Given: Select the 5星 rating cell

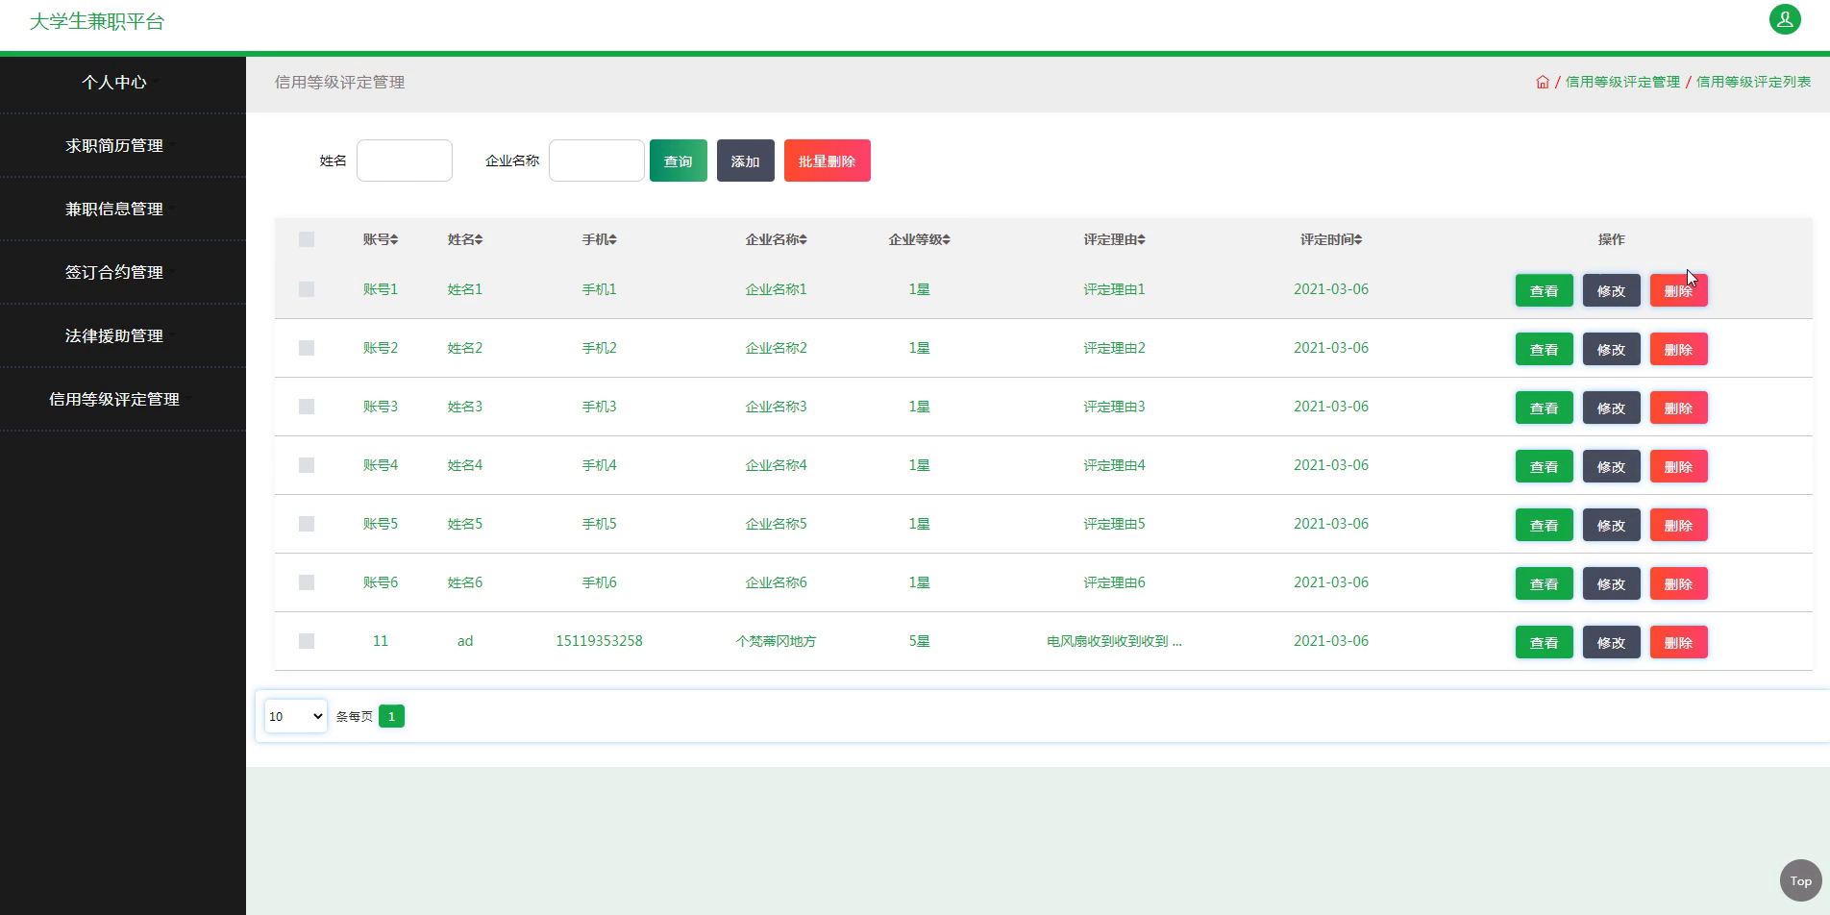Looking at the screenshot, I should click(919, 641).
